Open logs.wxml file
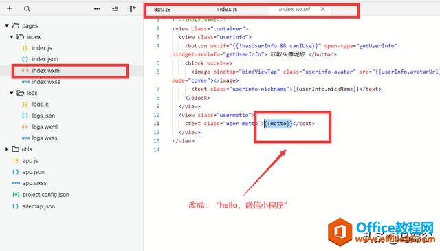Screen dimensions: 440x251 click(x=45, y=127)
